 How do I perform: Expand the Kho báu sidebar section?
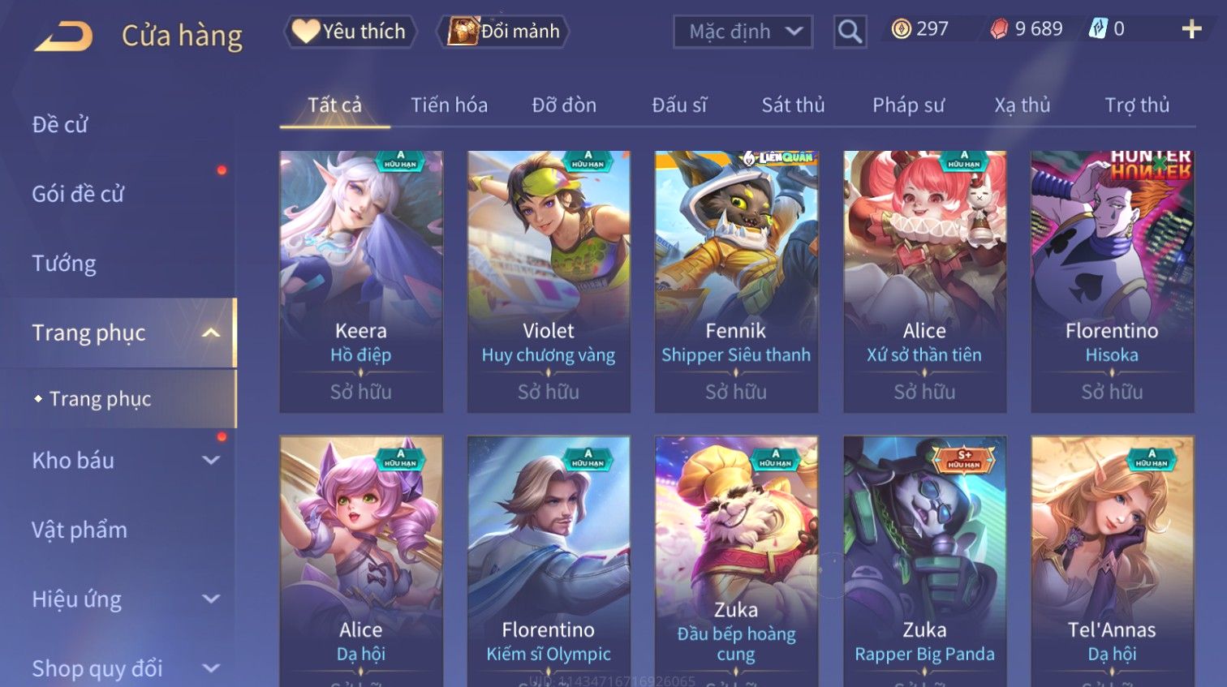[211, 460]
